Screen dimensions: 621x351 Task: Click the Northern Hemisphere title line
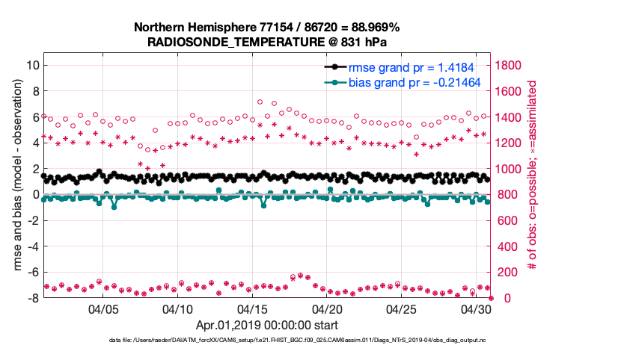pyautogui.click(x=266, y=28)
